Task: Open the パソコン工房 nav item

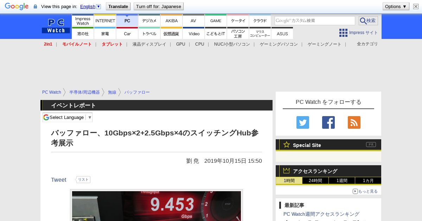Action: pyautogui.click(x=238, y=34)
